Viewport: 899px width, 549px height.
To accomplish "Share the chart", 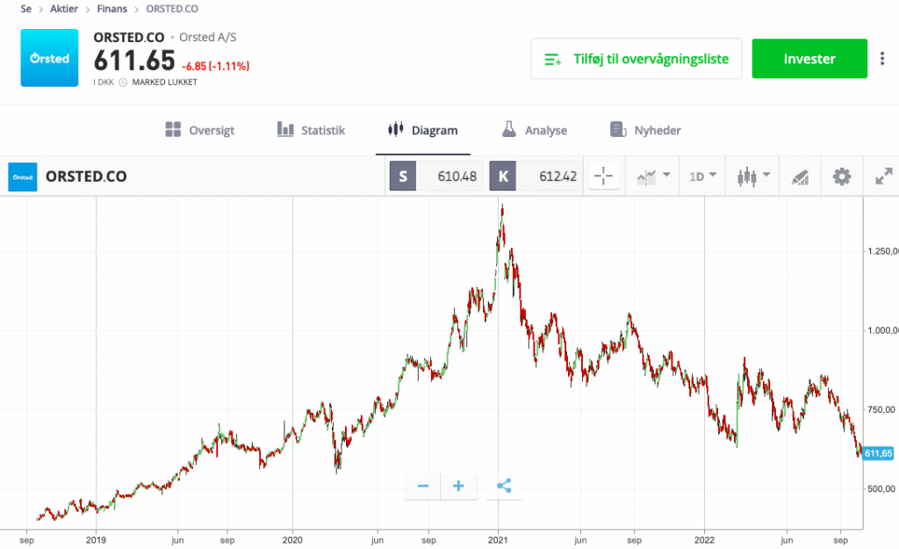I will point(504,486).
